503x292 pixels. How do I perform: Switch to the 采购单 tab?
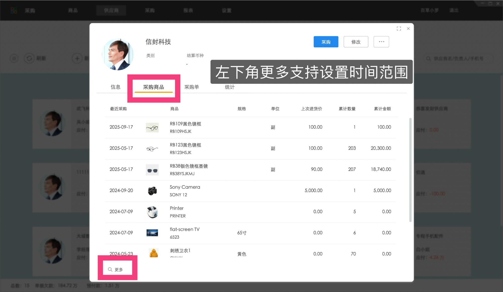pyautogui.click(x=192, y=87)
